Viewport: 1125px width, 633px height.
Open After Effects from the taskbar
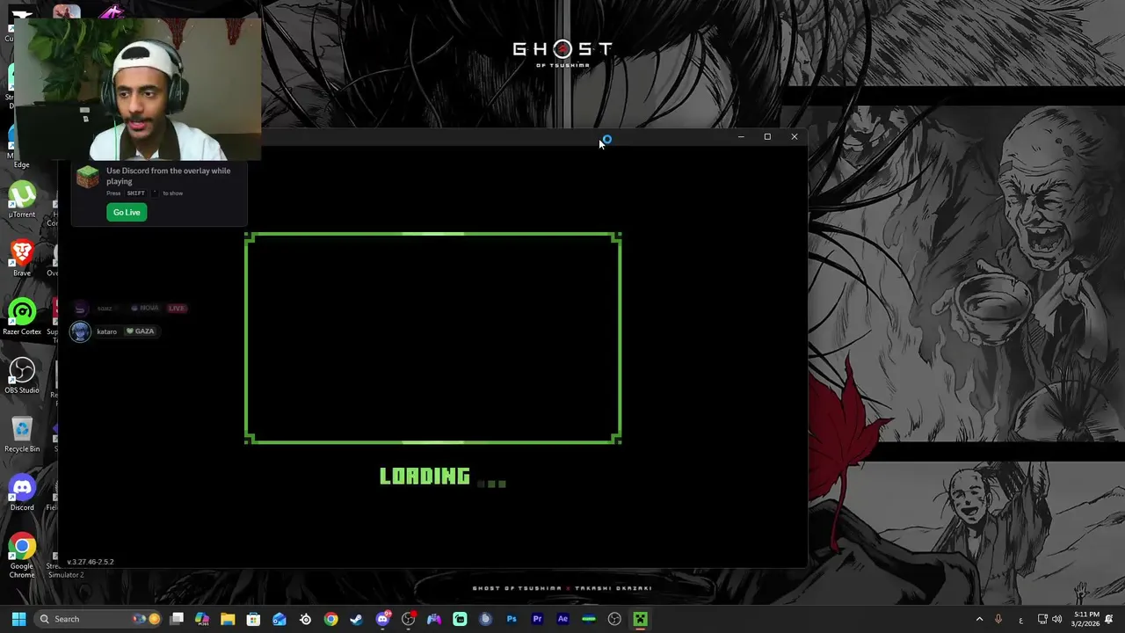[x=562, y=619]
